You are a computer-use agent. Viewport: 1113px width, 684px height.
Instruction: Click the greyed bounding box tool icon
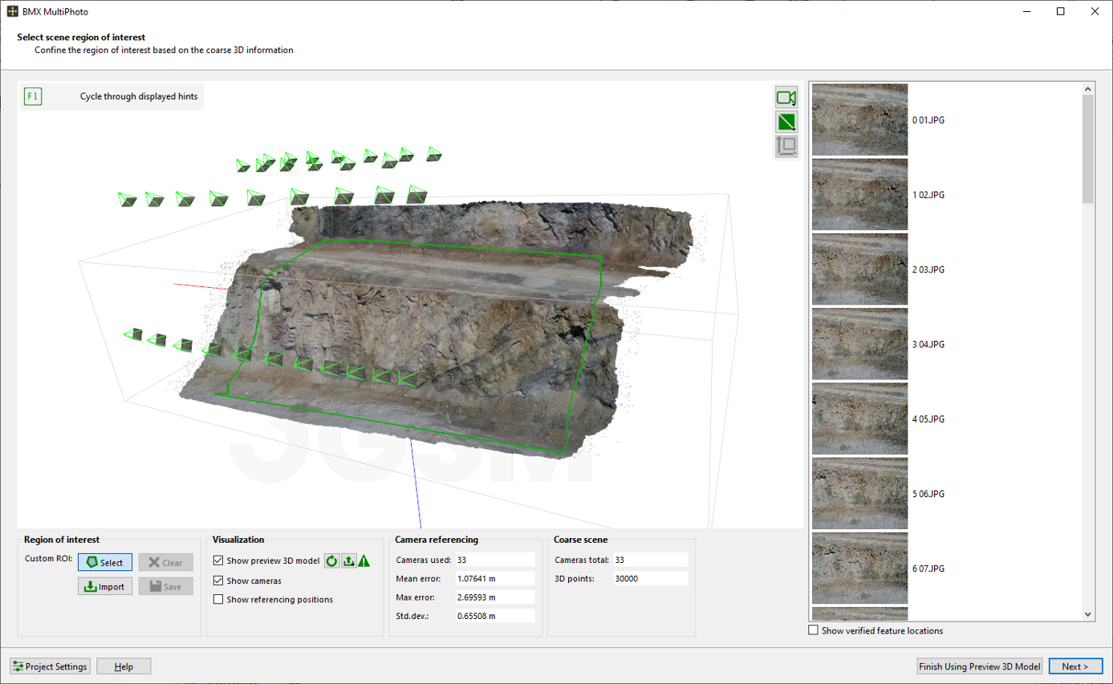pyautogui.click(x=786, y=146)
